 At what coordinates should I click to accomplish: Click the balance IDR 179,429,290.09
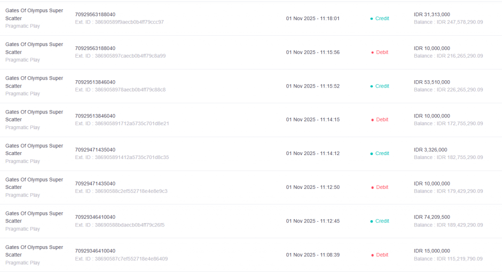tap(448, 191)
